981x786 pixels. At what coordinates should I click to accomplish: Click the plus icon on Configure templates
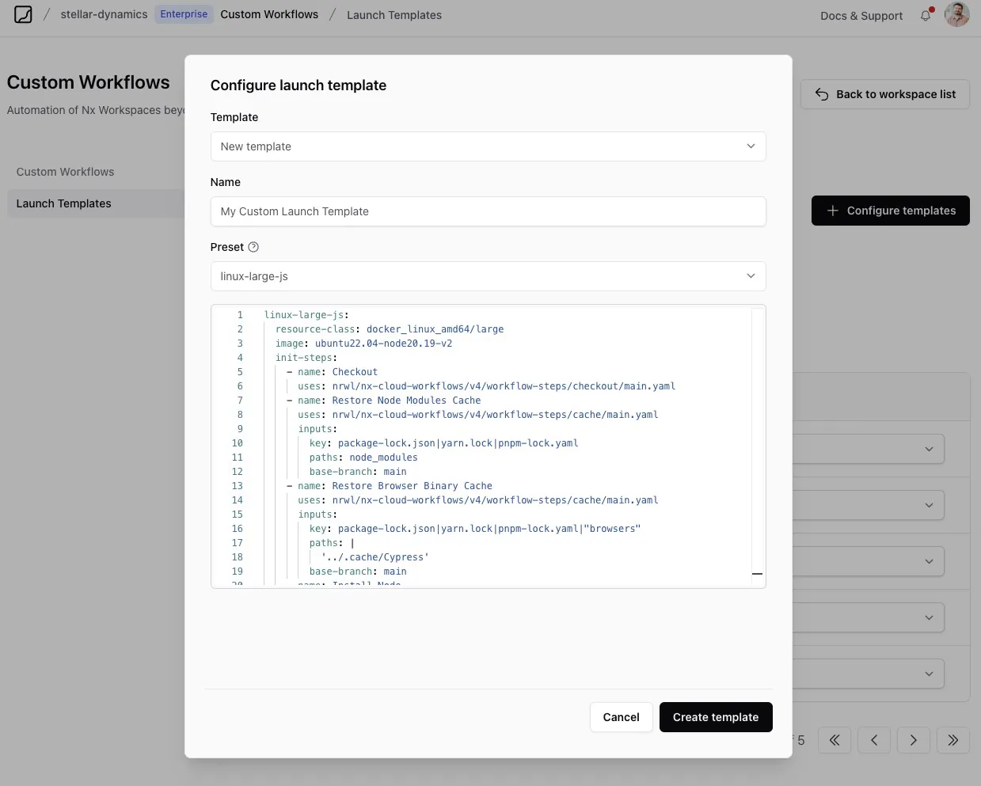pos(832,211)
